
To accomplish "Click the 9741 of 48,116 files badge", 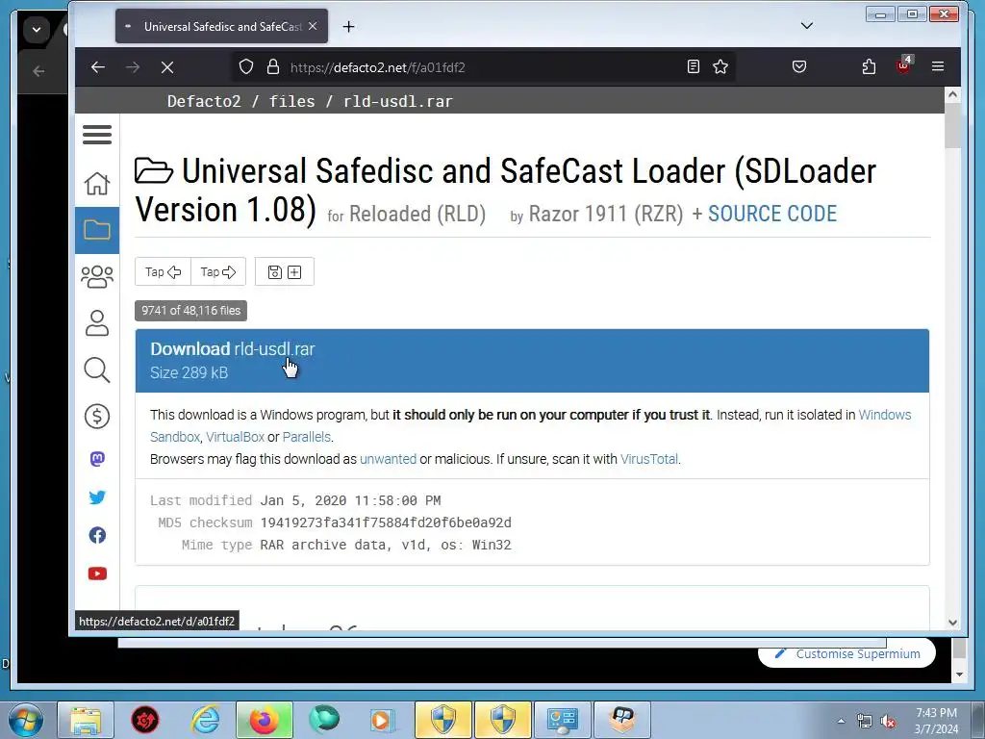I will (x=191, y=311).
